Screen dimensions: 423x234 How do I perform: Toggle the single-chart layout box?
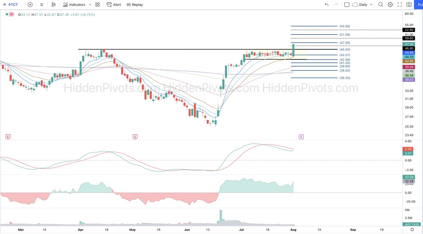[x=347, y=5]
